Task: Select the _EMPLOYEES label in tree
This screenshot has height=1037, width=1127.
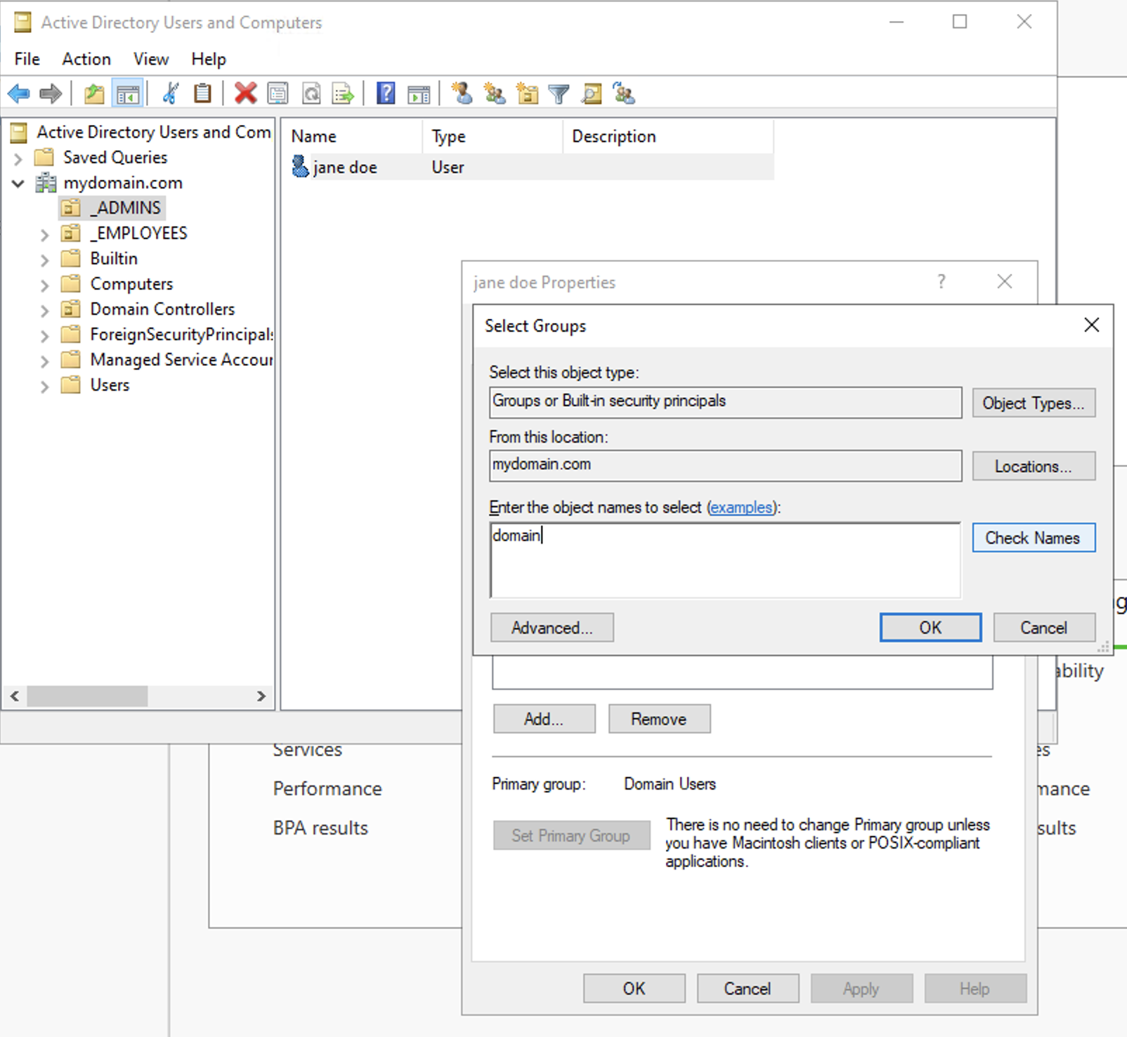Action: pyautogui.click(x=138, y=233)
